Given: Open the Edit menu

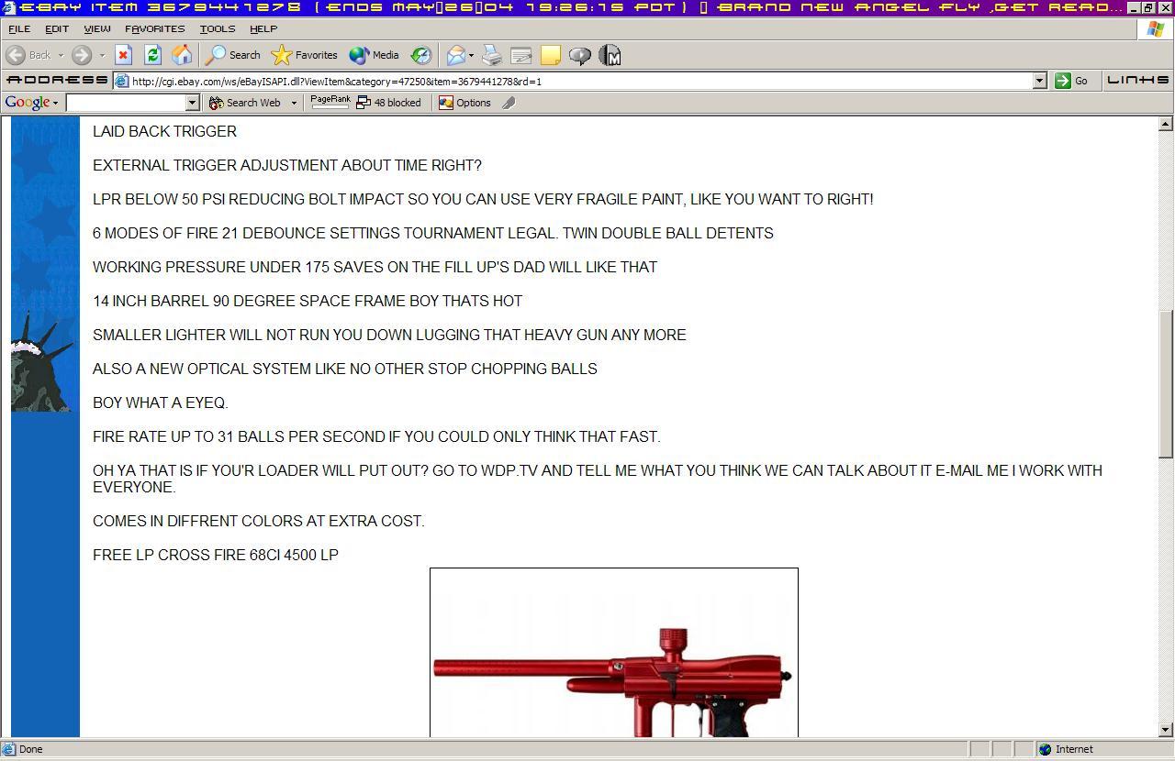Looking at the screenshot, I should pos(57,28).
